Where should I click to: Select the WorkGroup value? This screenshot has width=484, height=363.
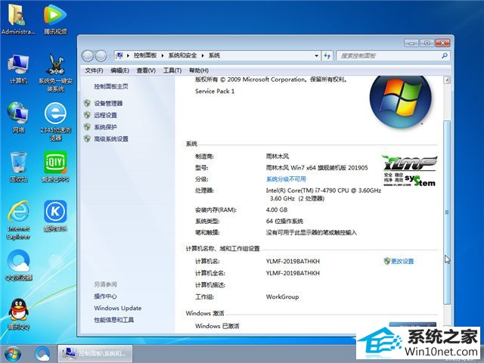(x=282, y=296)
